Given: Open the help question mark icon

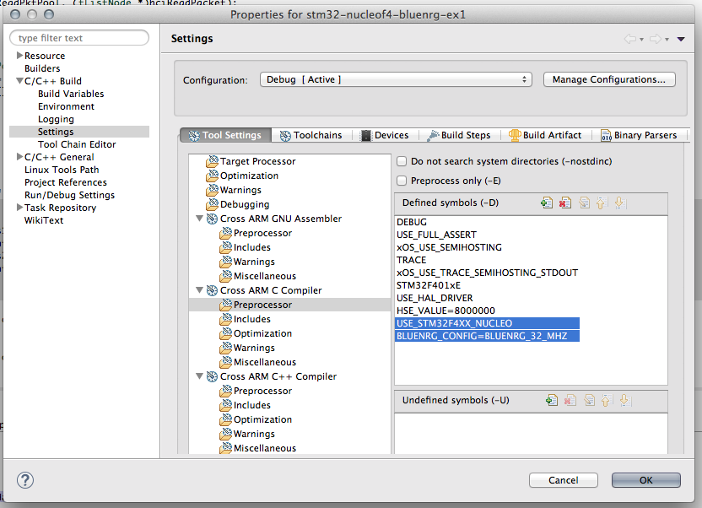Looking at the screenshot, I should 25,480.
